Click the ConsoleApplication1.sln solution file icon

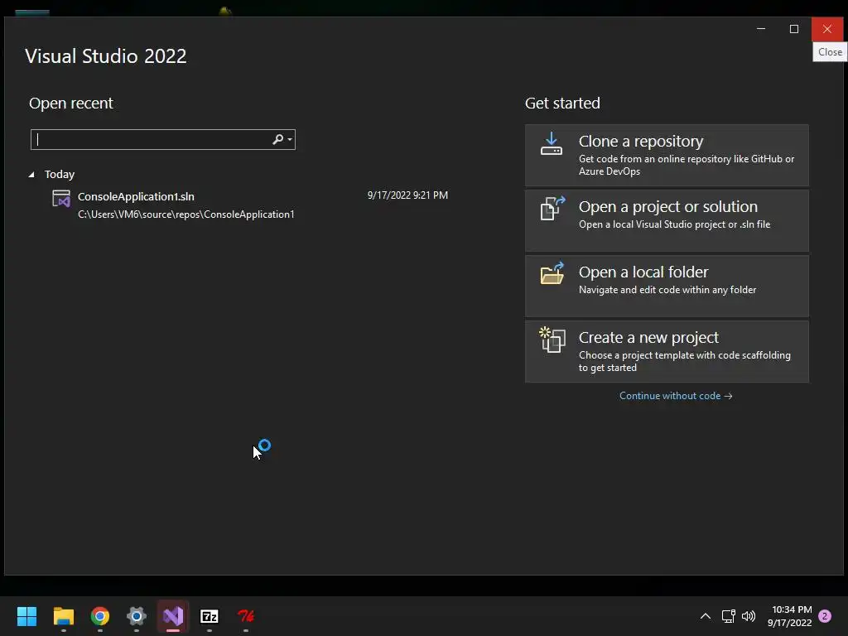point(61,199)
